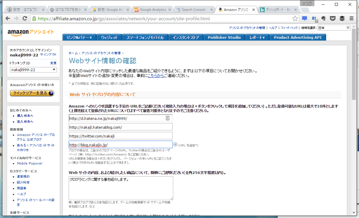Close the ダッシュボード Bing tab
Image resolution: width=359 pixels, height=218 pixels.
[296, 9]
